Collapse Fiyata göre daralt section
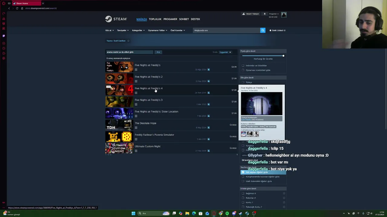387x217 pixels. 263,51
